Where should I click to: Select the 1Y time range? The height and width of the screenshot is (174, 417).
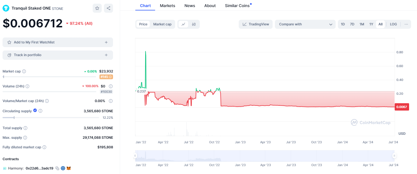click(x=371, y=24)
